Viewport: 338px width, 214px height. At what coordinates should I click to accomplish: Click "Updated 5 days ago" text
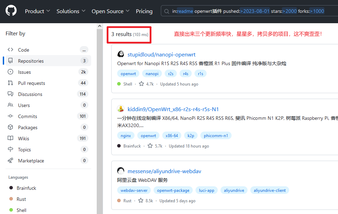[177, 200]
